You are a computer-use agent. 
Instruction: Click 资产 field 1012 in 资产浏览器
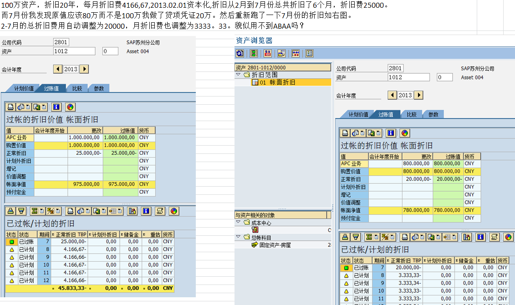408,77
